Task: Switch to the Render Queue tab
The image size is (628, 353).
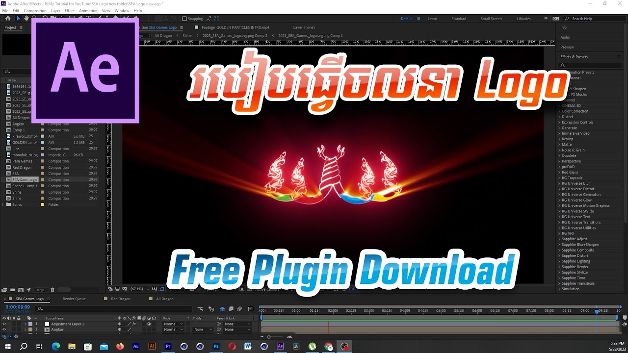Action: click(74, 299)
